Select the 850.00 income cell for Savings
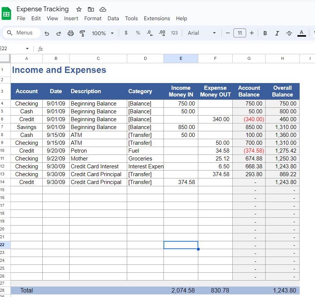 point(181,127)
